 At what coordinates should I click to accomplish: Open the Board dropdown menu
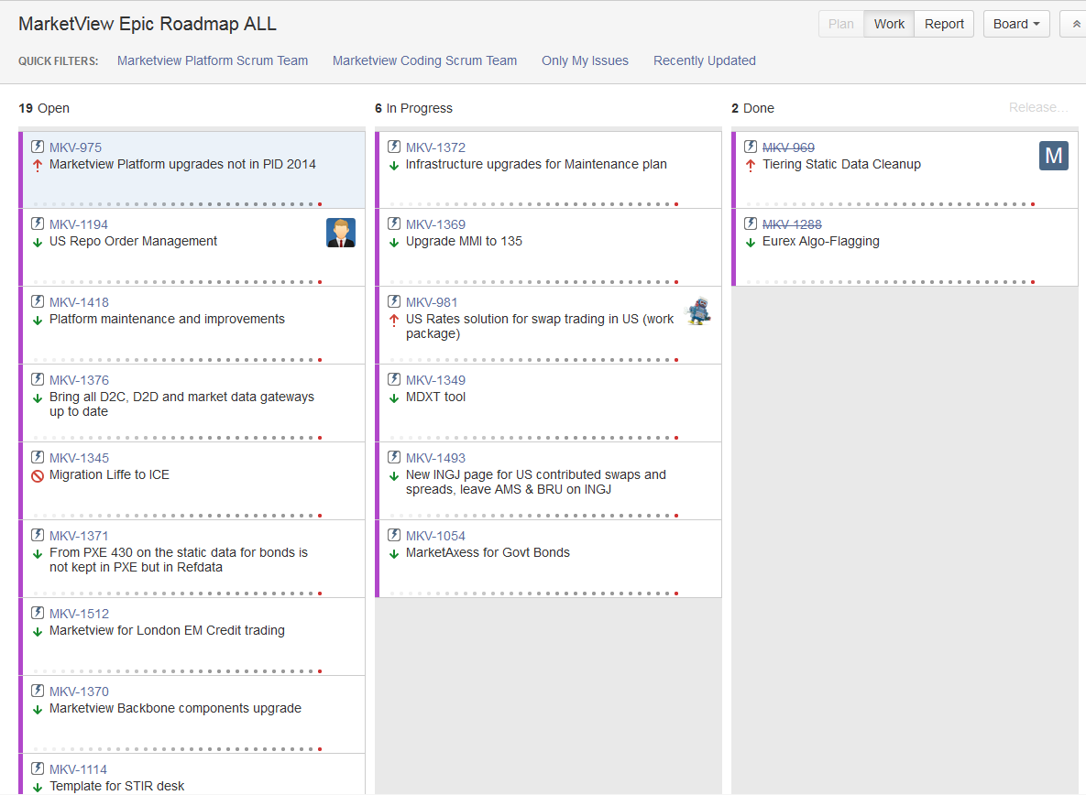point(1016,24)
